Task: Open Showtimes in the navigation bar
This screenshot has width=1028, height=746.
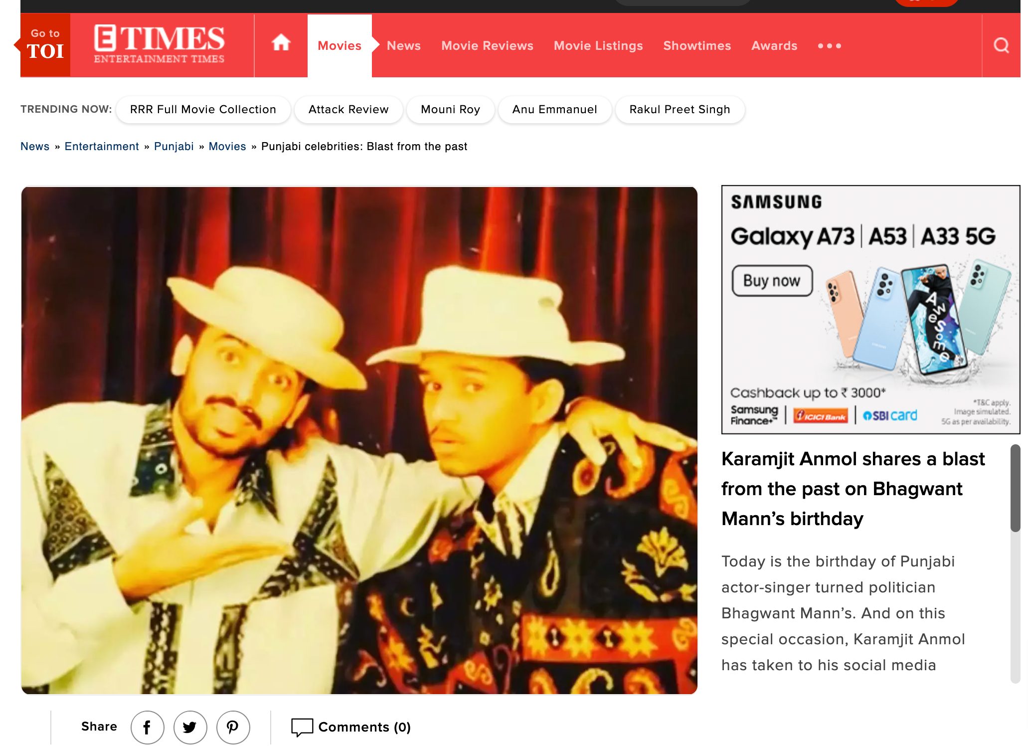Action: [697, 45]
